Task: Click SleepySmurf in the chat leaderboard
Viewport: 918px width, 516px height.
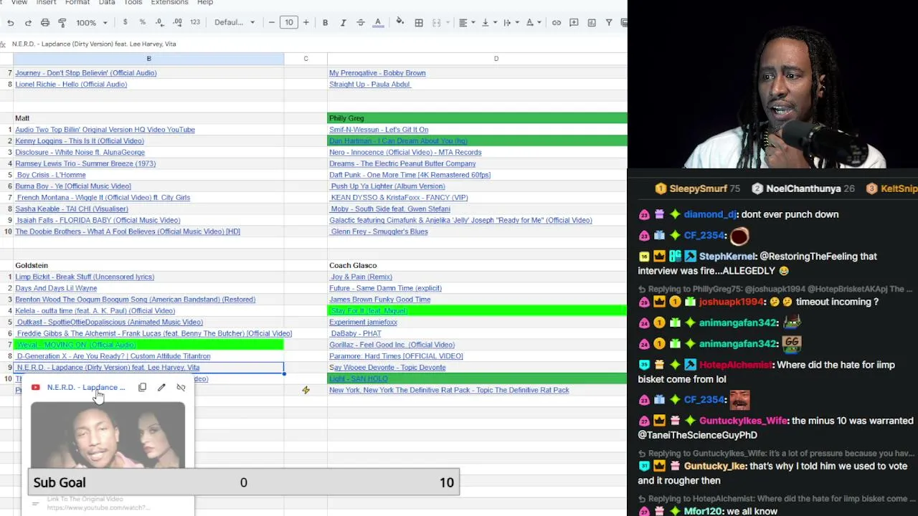Action: coord(698,188)
